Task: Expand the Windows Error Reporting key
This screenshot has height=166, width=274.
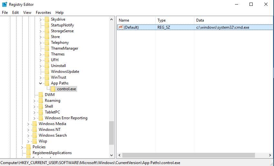Action: pyautogui.click(x=35, y=118)
